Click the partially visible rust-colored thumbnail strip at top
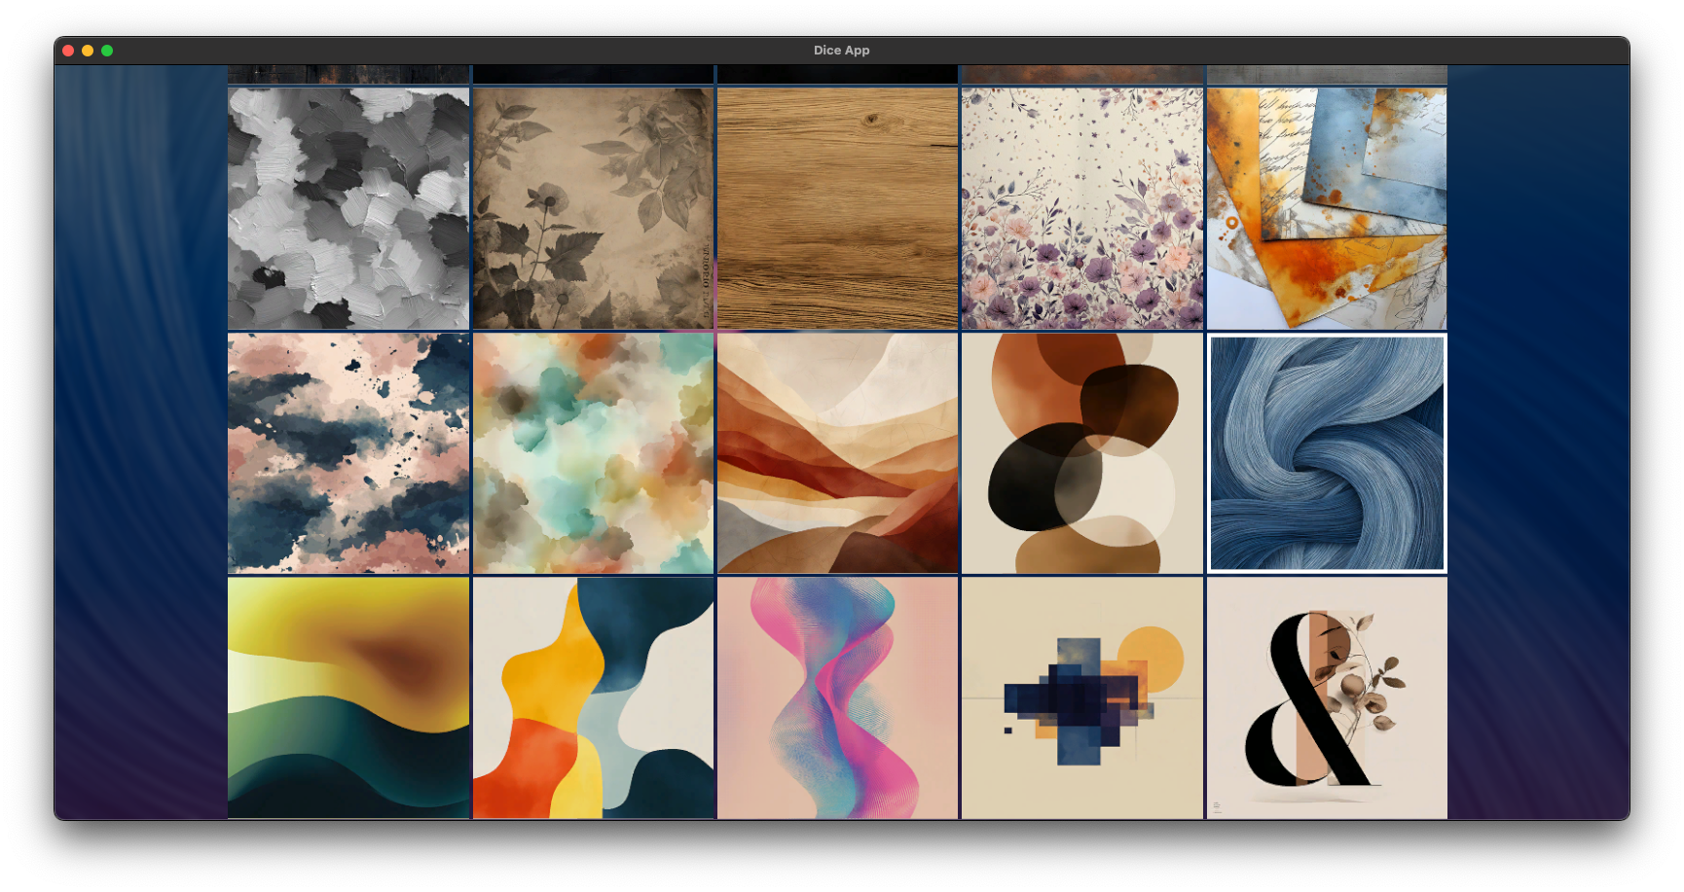 [x=1081, y=75]
